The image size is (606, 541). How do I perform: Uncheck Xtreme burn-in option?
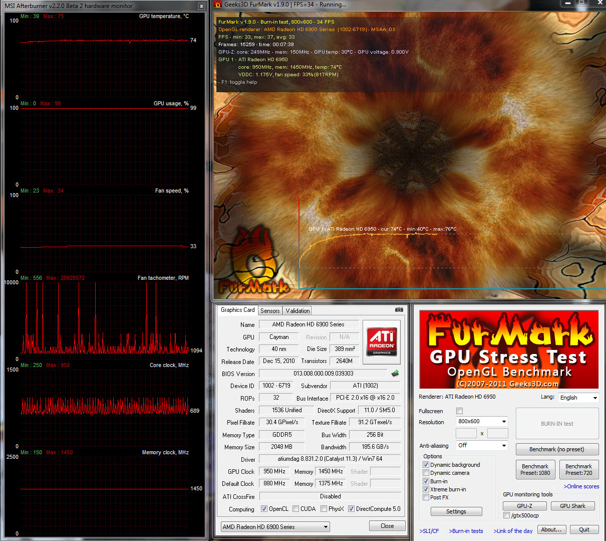426,489
